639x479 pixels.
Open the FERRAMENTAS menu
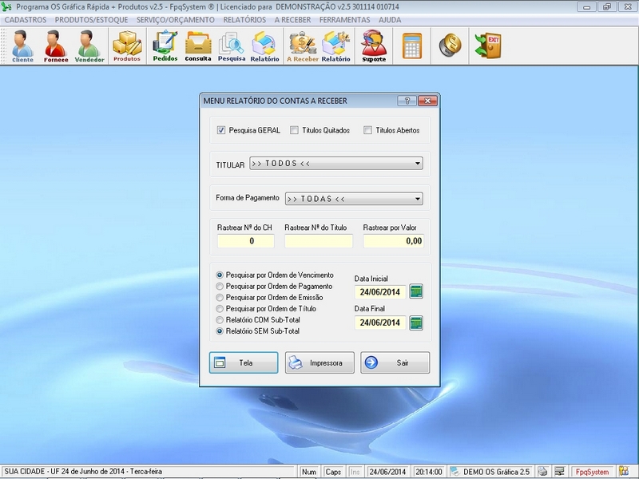coord(345,19)
